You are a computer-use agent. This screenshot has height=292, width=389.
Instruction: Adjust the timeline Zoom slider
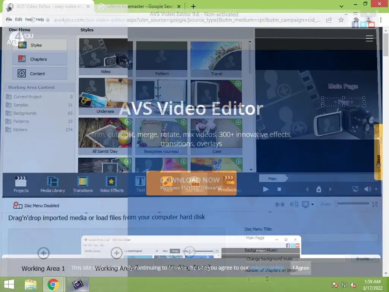[x=351, y=204]
